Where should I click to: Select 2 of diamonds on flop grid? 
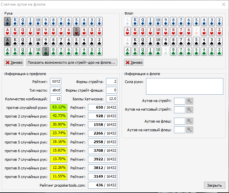click(x=219, y=21)
